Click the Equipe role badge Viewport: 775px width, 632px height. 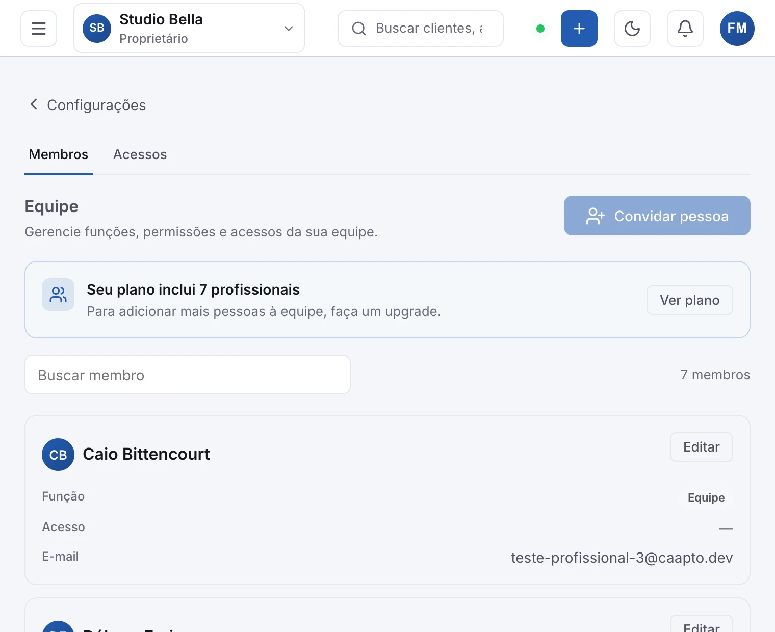[x=706, y=497]
